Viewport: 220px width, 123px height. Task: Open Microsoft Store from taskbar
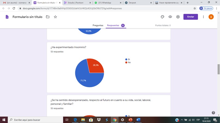click(91, 120)
